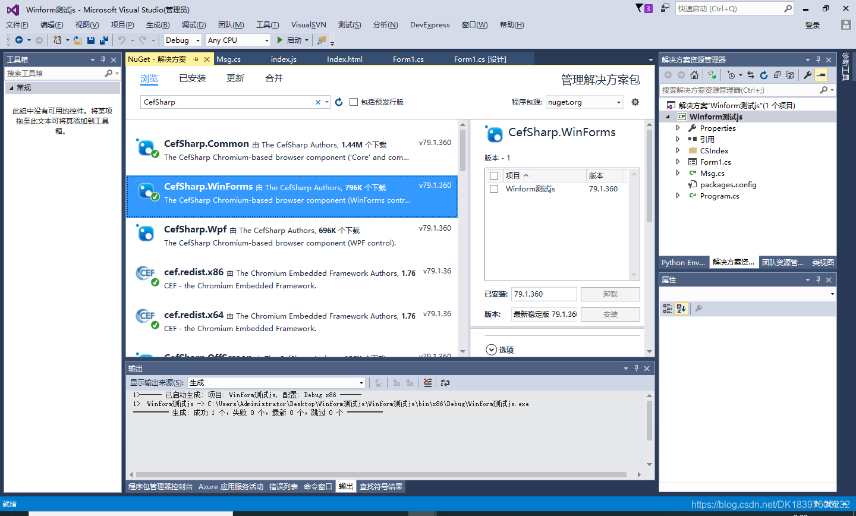Screen dimensions: 856x516
Task: Click the Home icon in Solution Explorer
Action: (x=694, y=75)
